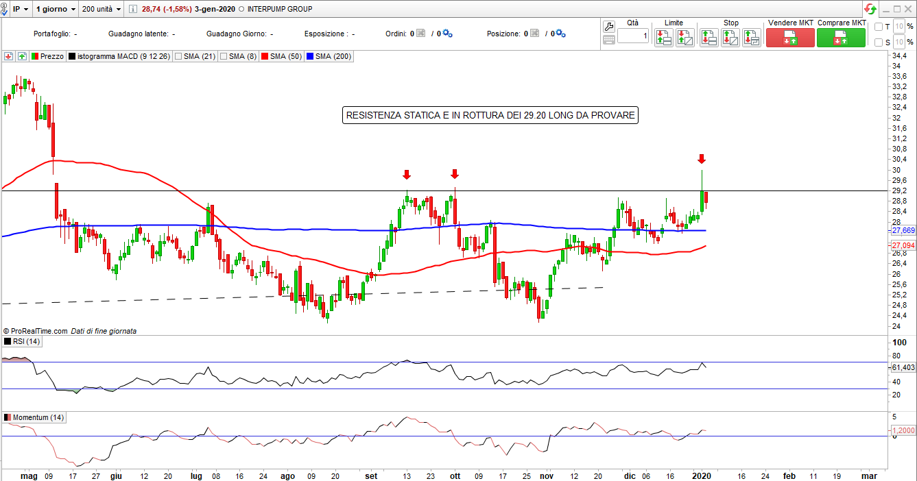Toggle SMA (21) indicator visibility
This screenshot has width=917, height=481.
coord(180,56)
